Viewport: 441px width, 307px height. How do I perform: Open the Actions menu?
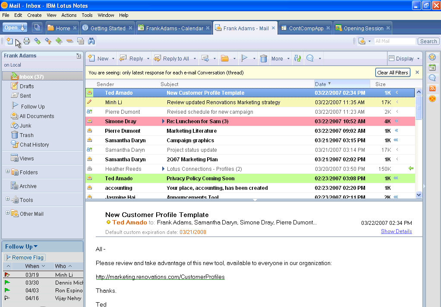click(x=69, y=15)
